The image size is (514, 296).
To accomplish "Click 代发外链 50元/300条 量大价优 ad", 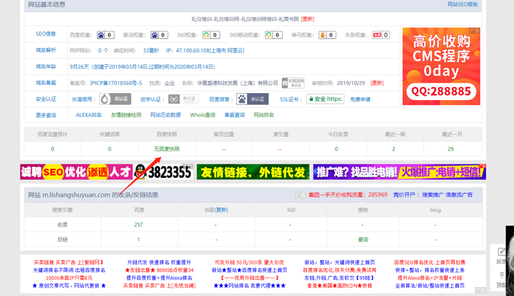I will click(249, 262).
